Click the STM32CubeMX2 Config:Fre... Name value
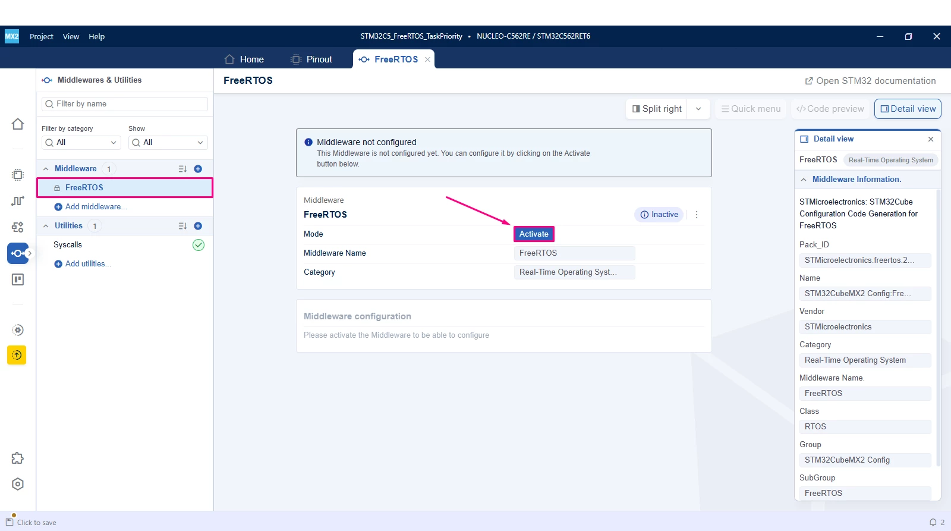The width and height of the screenshot is (951, 531). click(865, 294)
